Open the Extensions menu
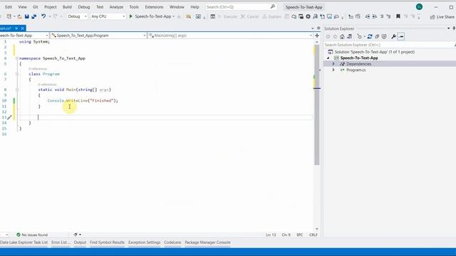 (154, 7)
